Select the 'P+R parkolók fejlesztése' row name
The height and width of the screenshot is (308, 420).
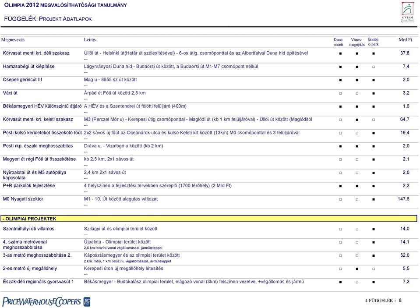point(29,185)
